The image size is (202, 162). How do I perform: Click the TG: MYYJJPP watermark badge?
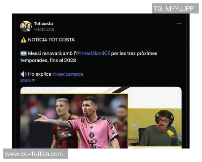[175, 8]
